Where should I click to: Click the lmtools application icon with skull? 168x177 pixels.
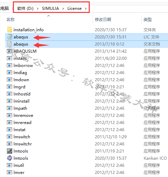pyautogui.click(x=9, y=151)
